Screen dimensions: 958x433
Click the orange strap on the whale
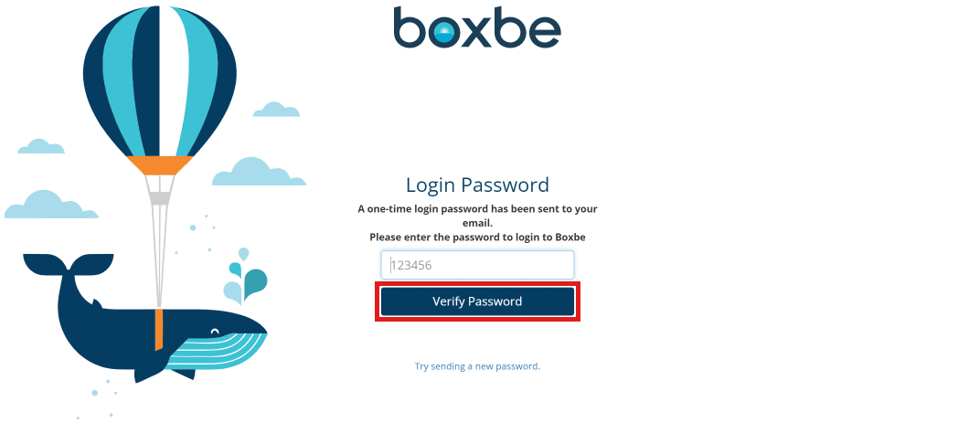159,329
